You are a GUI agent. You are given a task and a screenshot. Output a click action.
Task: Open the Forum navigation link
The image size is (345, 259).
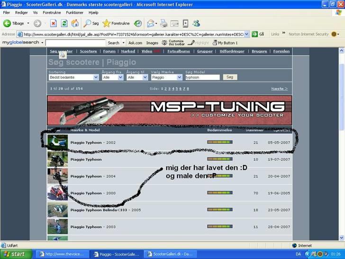point(109,51)
